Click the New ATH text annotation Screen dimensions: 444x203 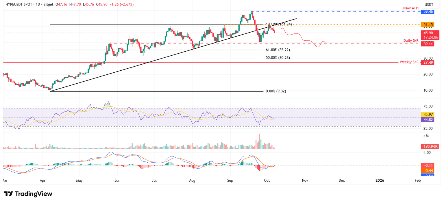coord(410,8)
